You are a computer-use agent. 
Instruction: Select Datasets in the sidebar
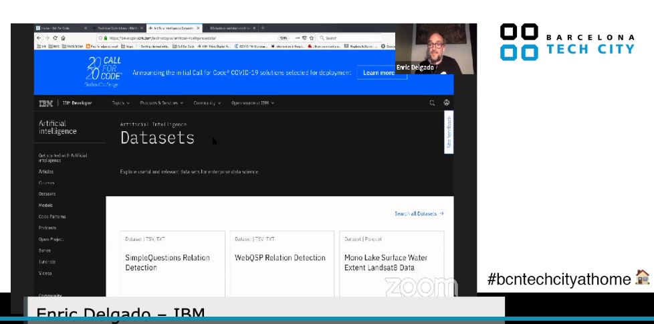[x=47, y=193]
